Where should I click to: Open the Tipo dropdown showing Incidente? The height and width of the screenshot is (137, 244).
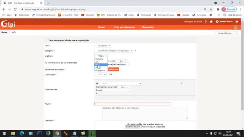coord(103,46)
